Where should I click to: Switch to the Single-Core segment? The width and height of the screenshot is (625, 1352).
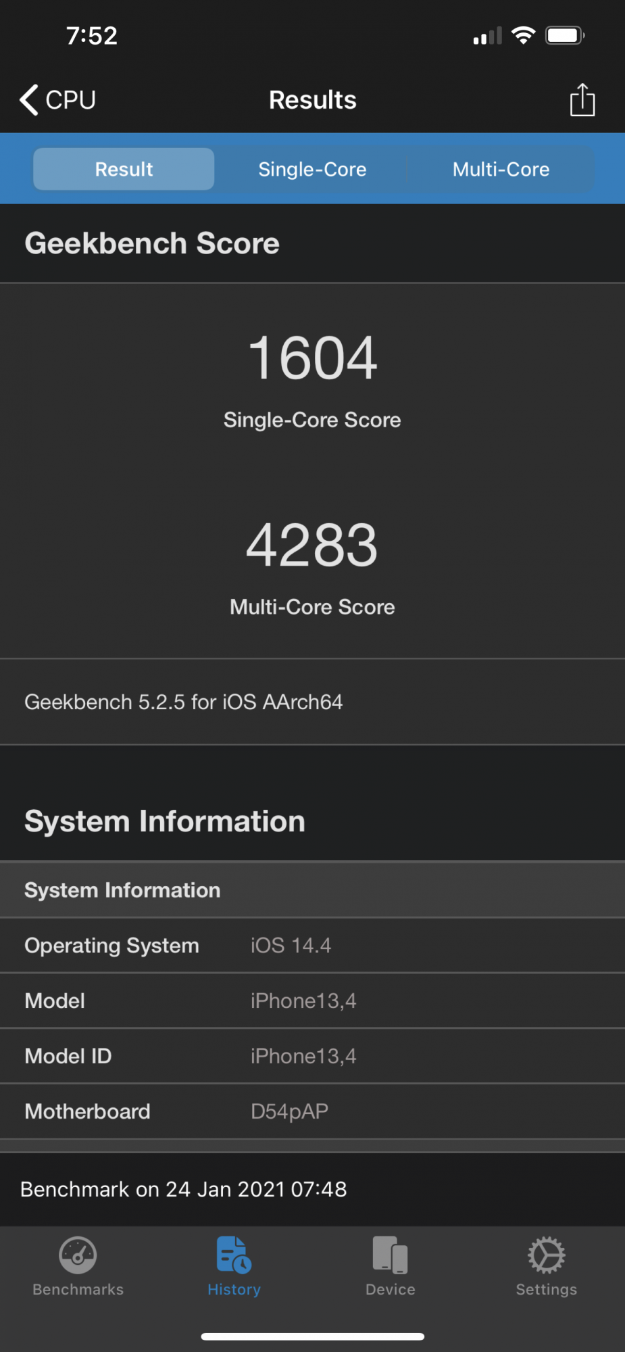(312, 169)
